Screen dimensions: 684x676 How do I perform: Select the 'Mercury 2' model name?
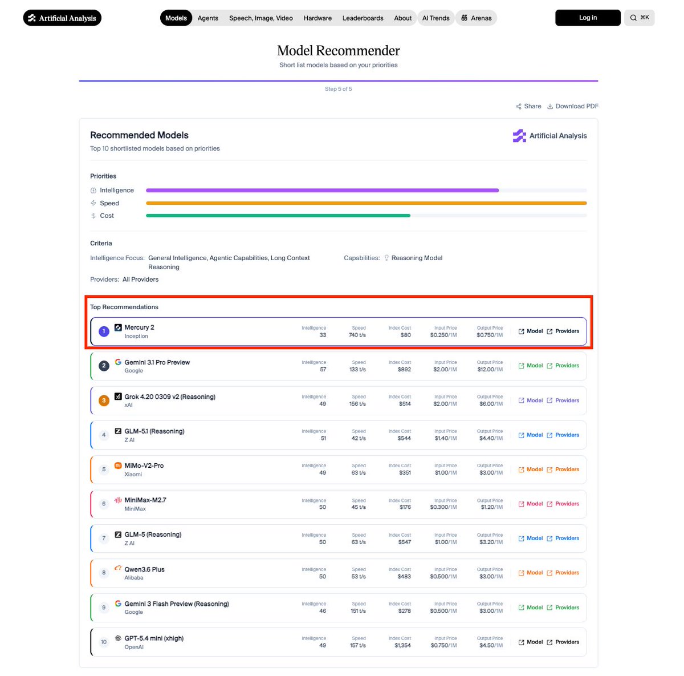pos(140,327)
